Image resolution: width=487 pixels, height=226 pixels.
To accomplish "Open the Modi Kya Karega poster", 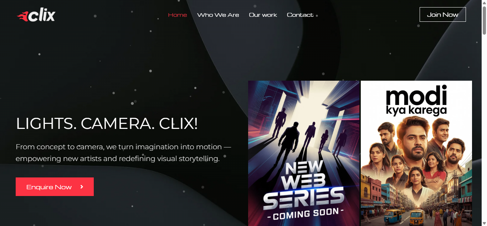I will [x=416, y=153].
